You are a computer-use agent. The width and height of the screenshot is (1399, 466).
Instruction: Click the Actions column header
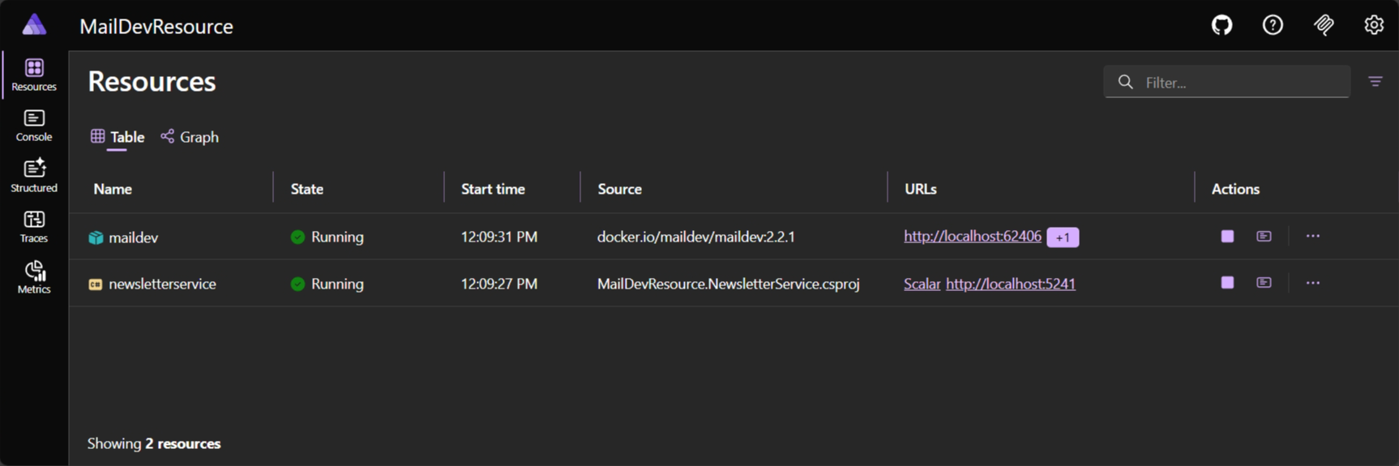tap(1235, 189)
